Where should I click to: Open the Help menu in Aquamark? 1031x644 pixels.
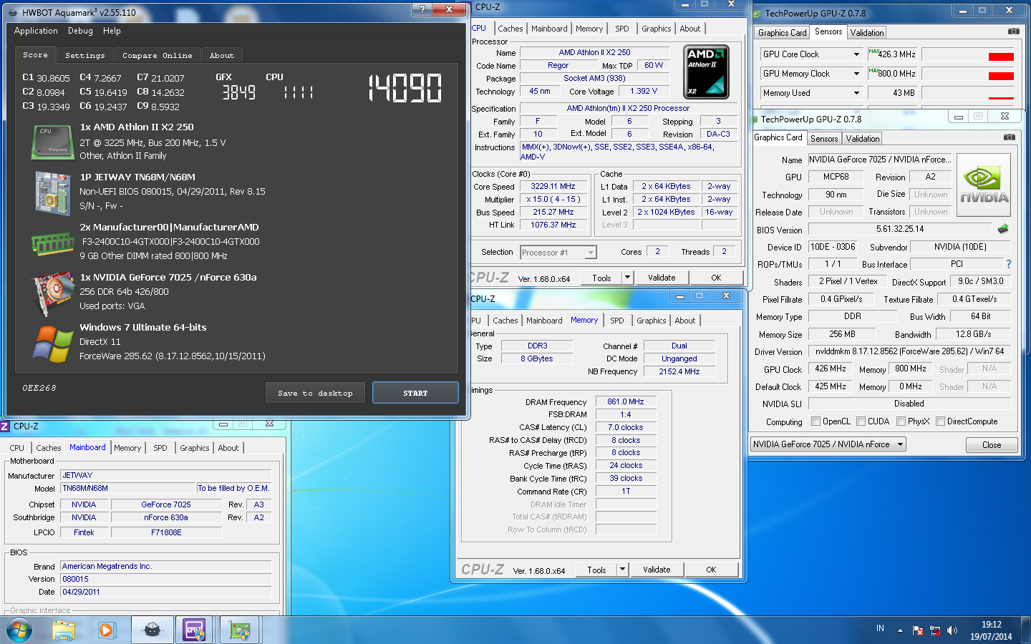pyautogui.click(x=112, y=31)
